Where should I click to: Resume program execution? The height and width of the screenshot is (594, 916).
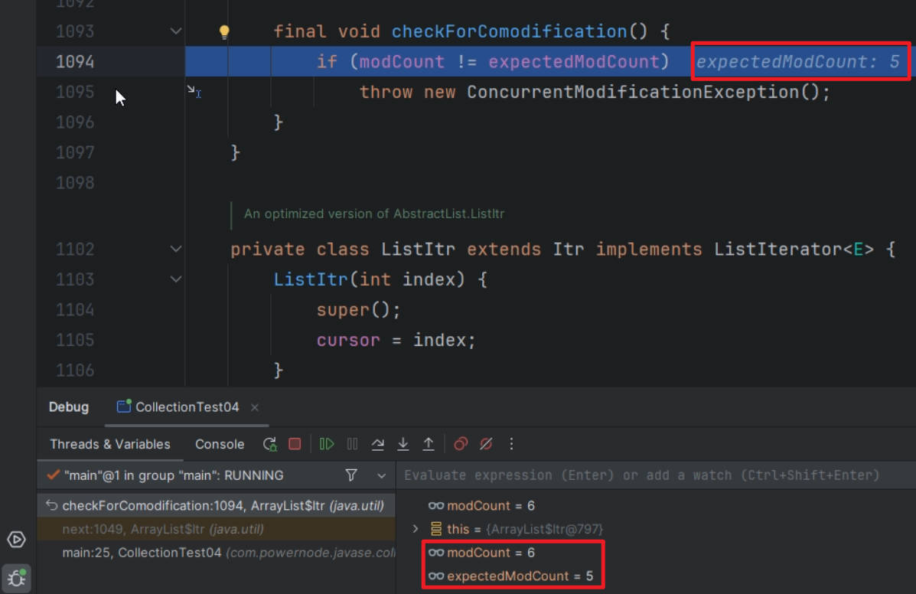click(x=327, y=444)
